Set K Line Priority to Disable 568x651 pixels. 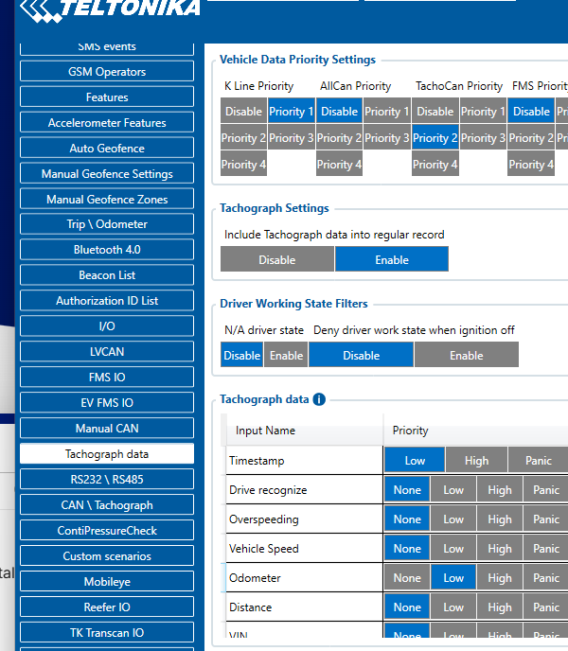click(x=243, y=111)
